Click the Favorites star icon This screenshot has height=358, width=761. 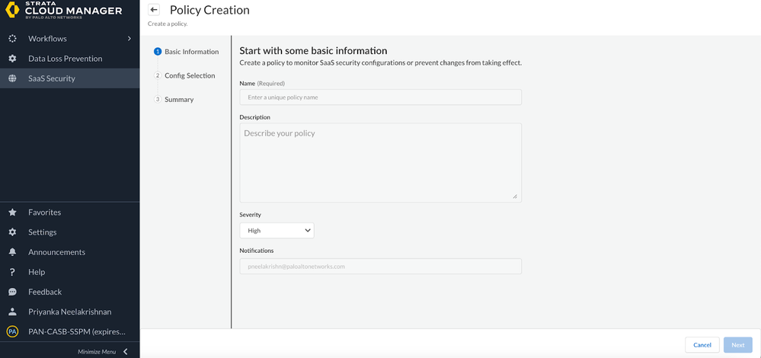click(12, 213)
